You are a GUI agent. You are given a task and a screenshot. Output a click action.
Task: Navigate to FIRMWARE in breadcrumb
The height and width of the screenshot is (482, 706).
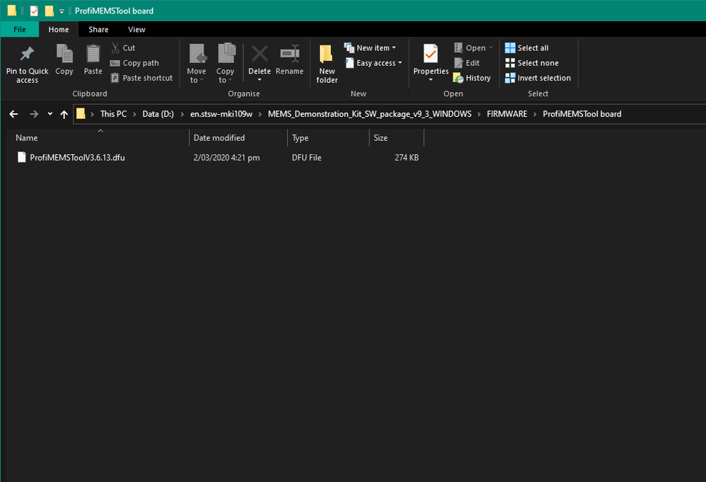(x=507, y=114)
